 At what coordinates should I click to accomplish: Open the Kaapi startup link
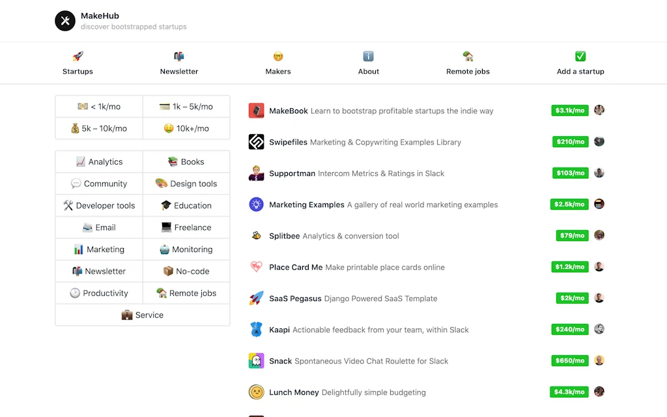[x=279, y=330]
